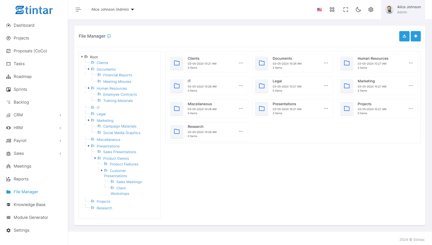
Task: Open the Legal folder card title
Action: coord(277,81)
